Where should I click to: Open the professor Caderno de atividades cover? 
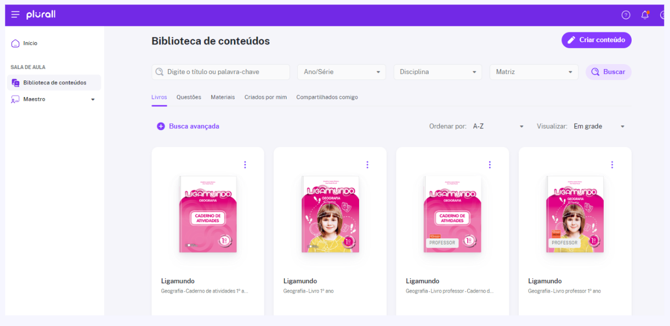[x=452, y=214]
